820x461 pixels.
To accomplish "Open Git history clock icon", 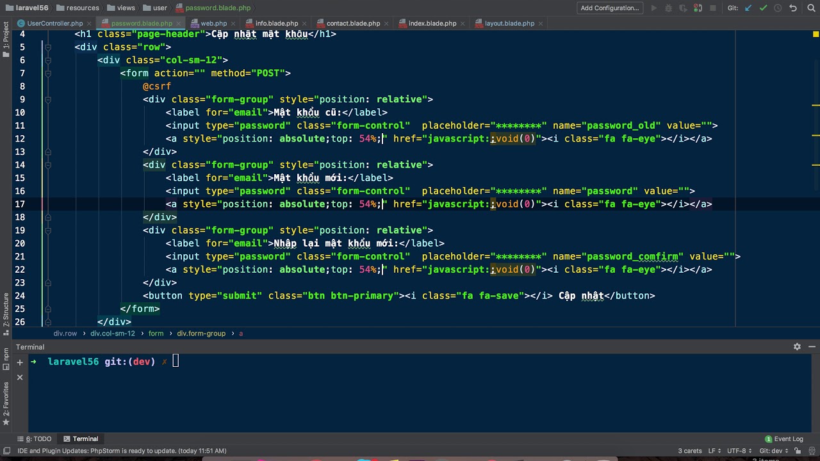I will 778,8.
